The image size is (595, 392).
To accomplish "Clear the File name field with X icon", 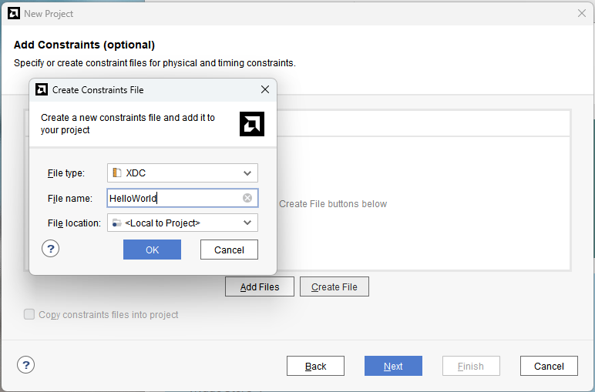I will 247,198.
